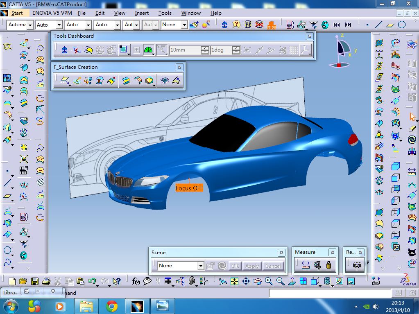Image resolution: width=419 pixels, height=314 pixels.
Task: Create a new document with the New icon
Action: [x=12, y=281]
